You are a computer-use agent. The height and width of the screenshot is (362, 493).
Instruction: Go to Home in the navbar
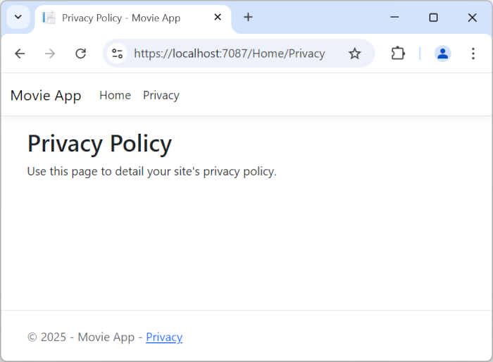[115, 95]
